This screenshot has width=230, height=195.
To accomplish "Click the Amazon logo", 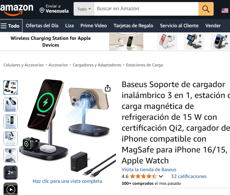I will click(17, 10).
